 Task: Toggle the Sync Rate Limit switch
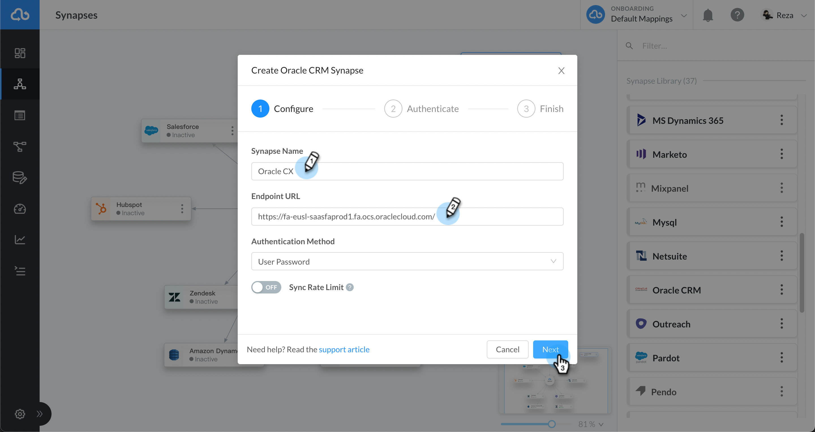click(266, 287)
